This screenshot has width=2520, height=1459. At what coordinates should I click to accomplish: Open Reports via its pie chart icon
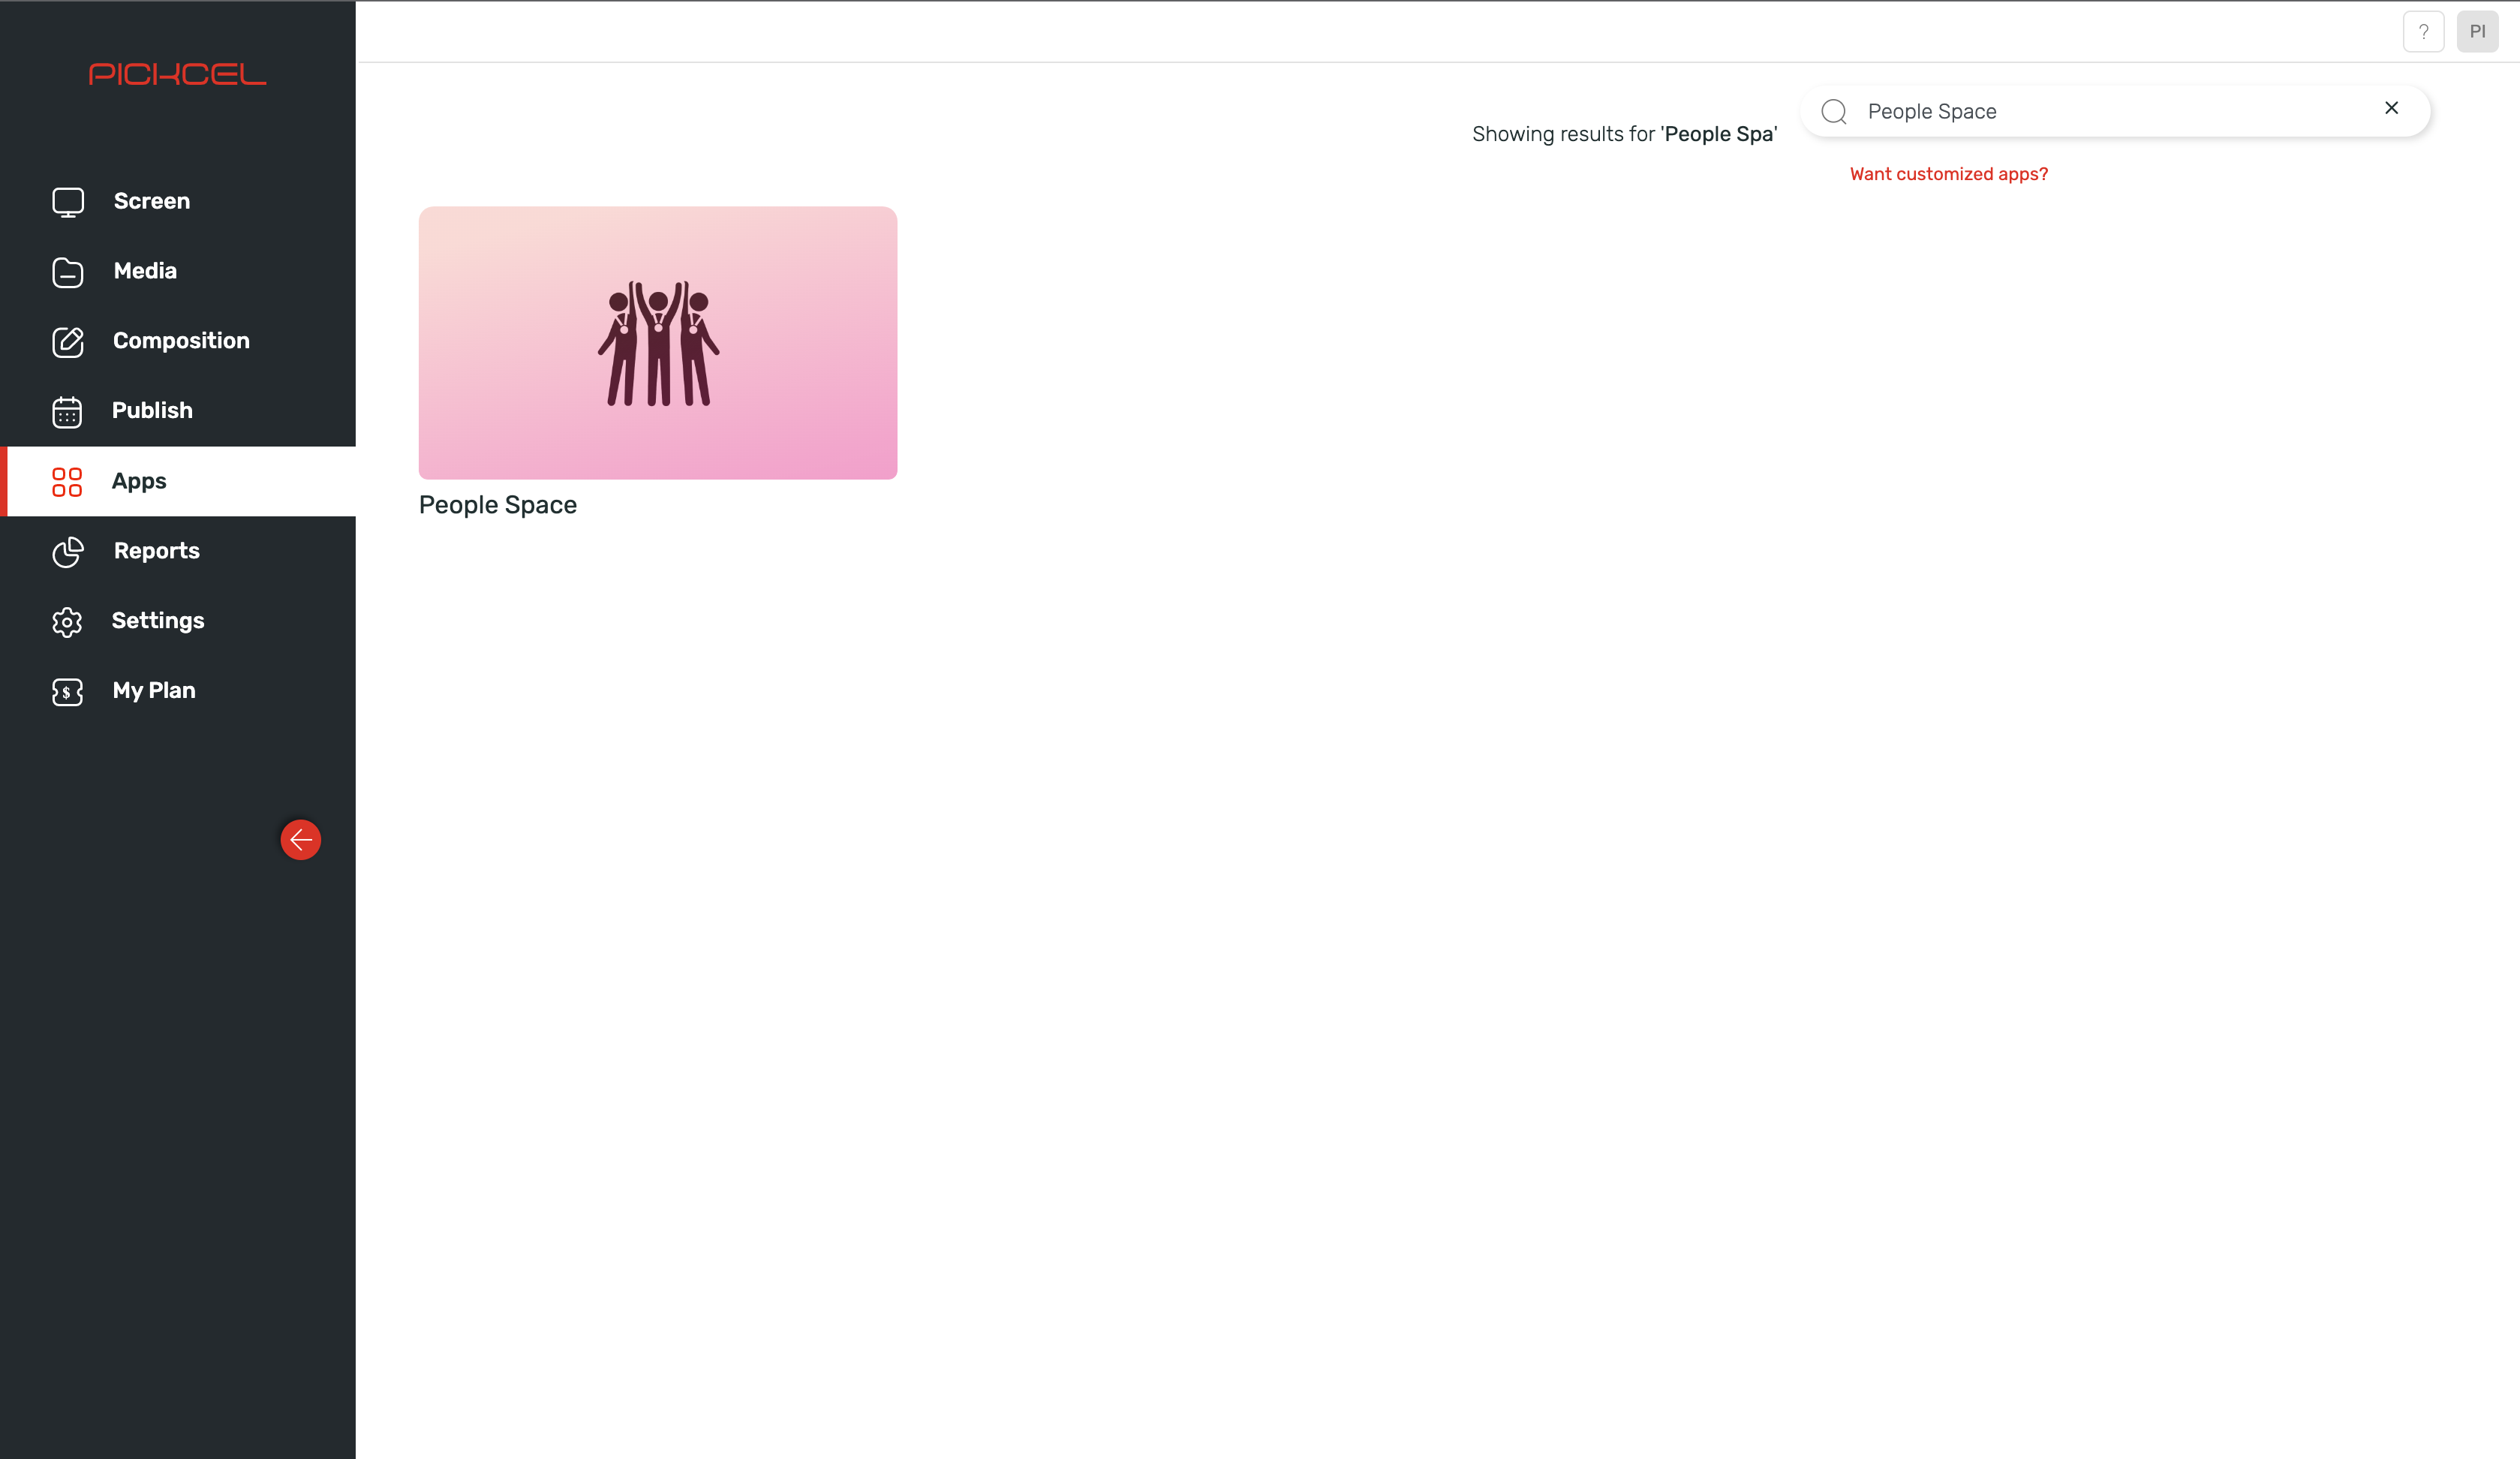tap(68, 552)
